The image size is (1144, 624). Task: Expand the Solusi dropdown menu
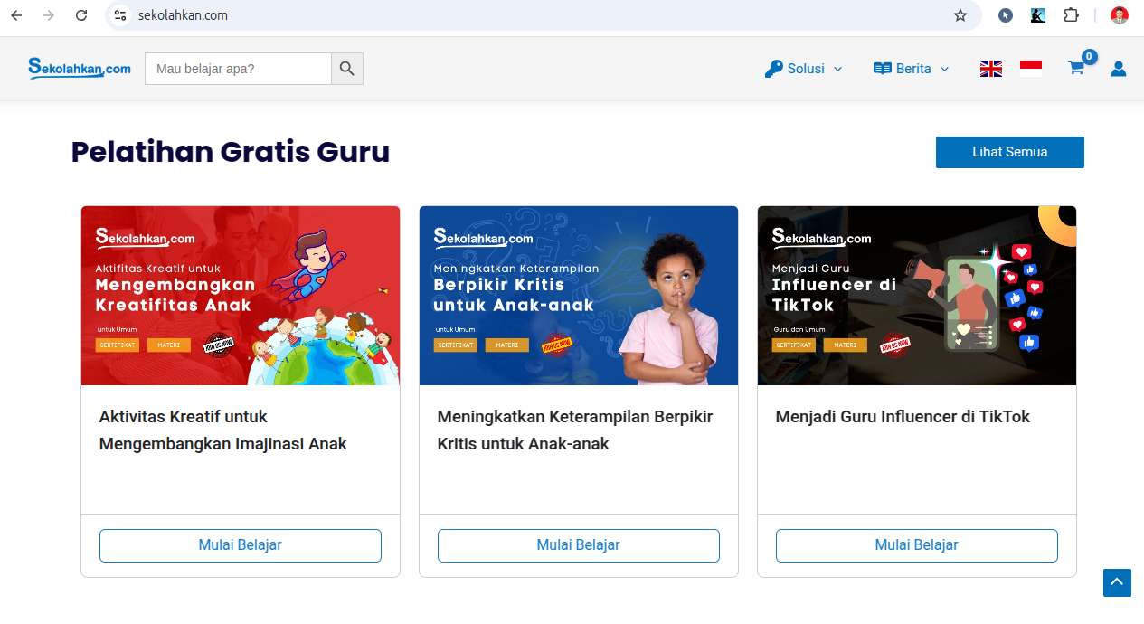(803, 69)
